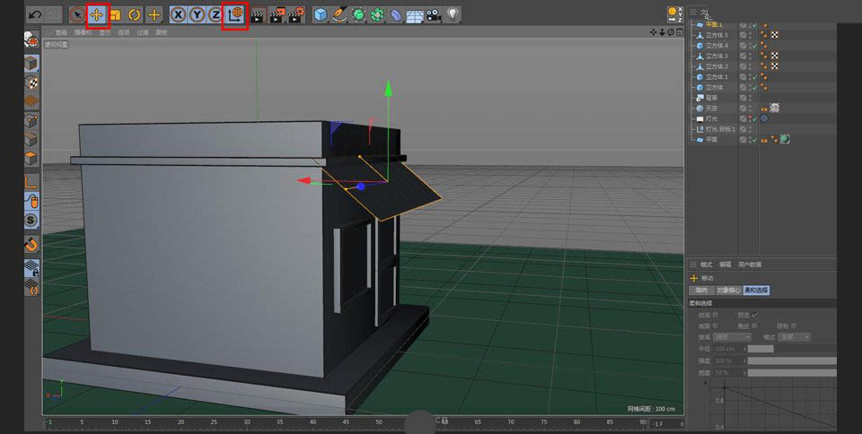This screenshot has height=434, width=862.
Task: Open the 模式 dropdown set to 全部
Action: [794, 336]
